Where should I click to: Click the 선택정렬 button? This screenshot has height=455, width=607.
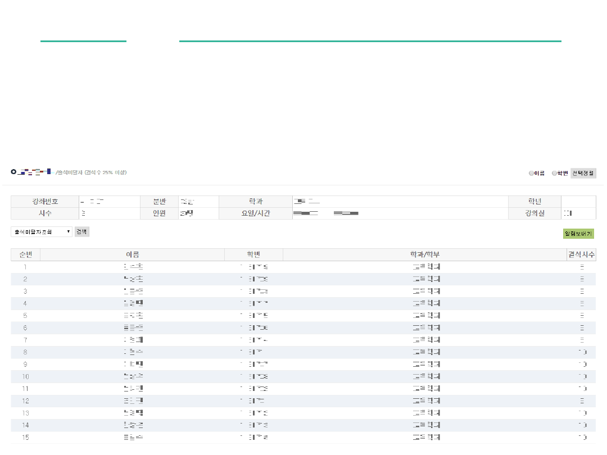583,174
